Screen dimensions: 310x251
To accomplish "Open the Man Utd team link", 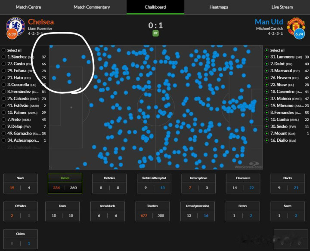I will tap(269, 22).
